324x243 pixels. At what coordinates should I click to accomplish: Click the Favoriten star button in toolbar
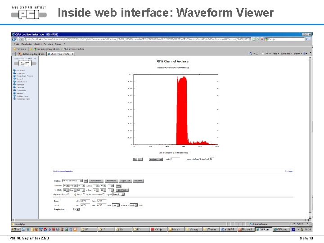19,49
